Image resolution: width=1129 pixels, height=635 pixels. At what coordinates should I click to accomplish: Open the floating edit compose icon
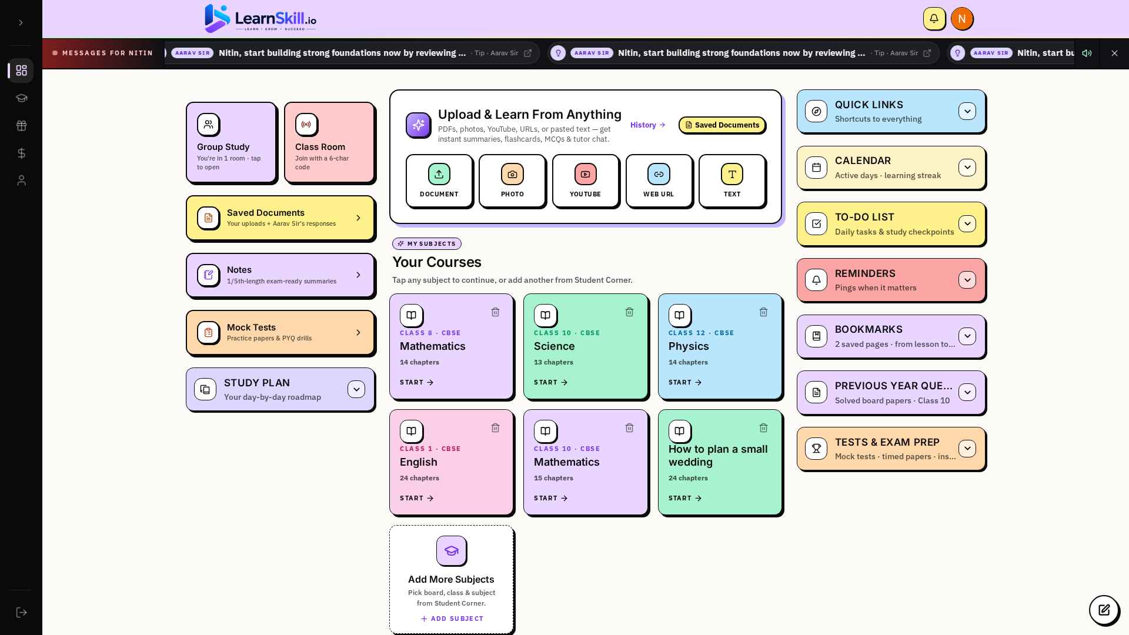click(1104, 610)
